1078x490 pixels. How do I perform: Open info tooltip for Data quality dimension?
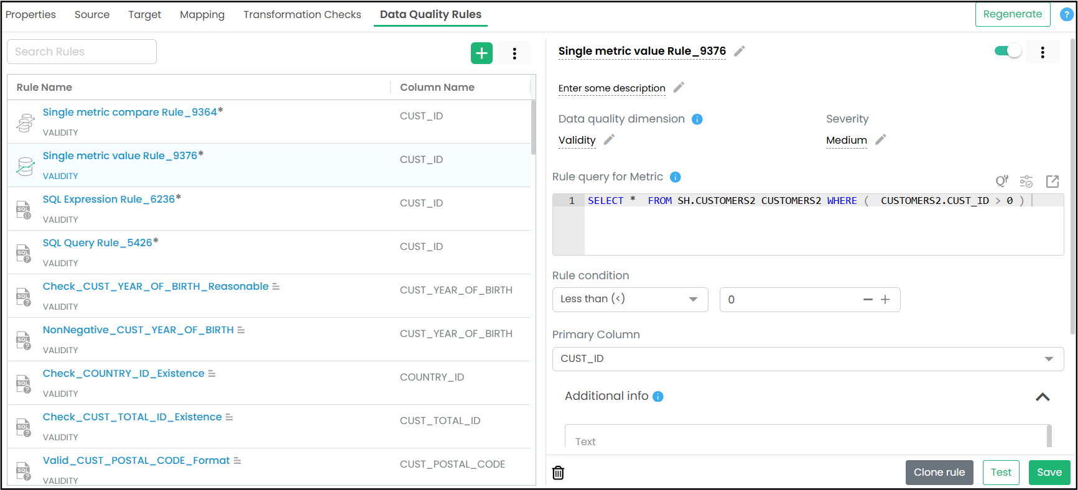(697, 119)
